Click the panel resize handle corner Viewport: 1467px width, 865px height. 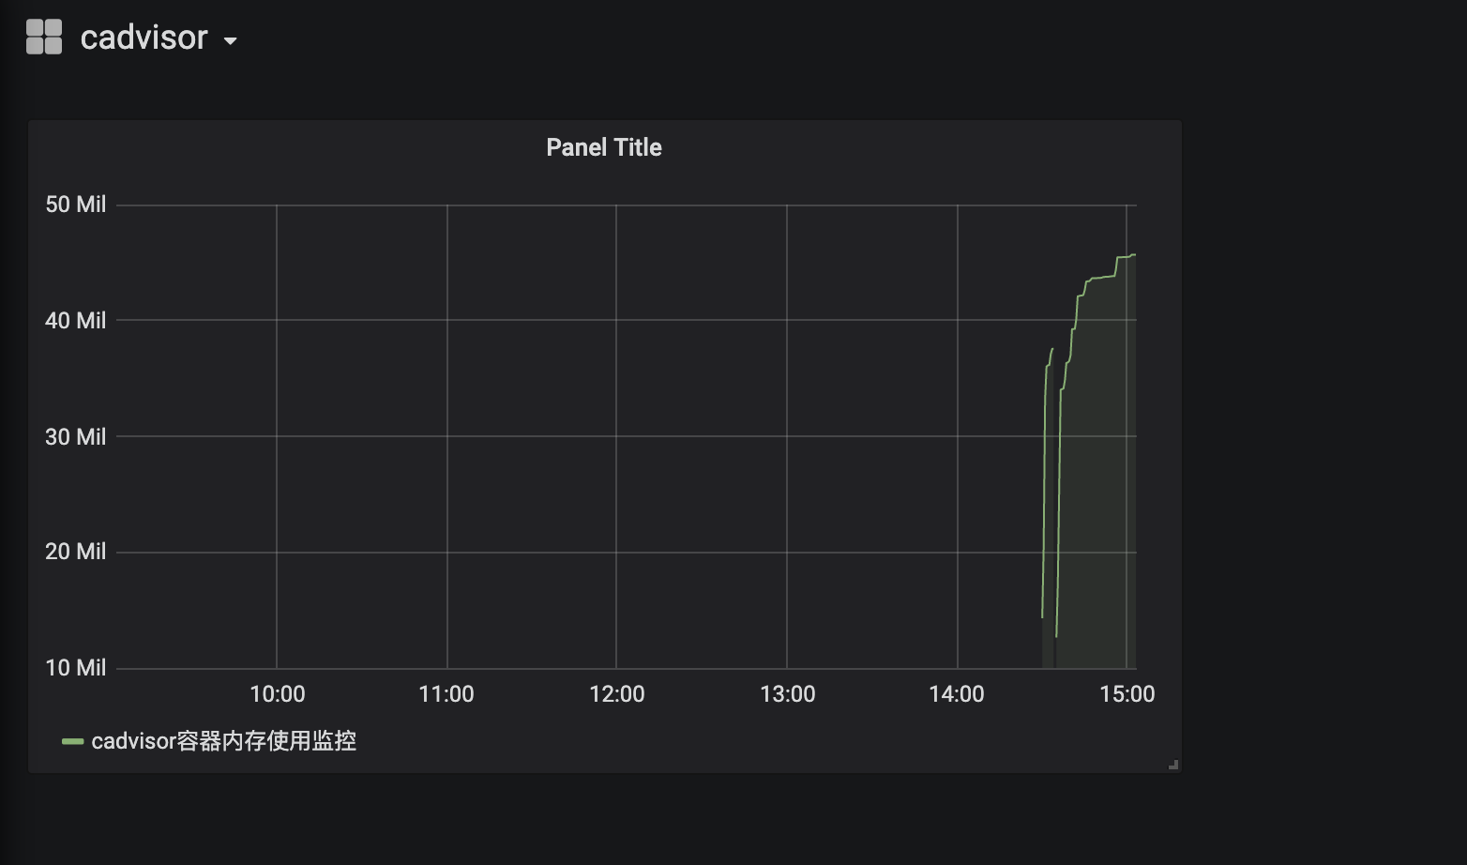(x=1173, y=765)
